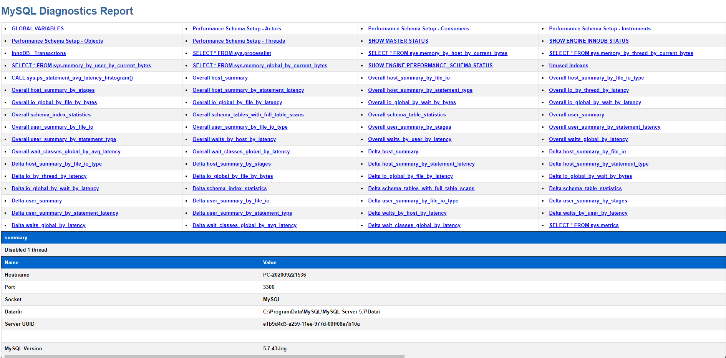Jump to Delta user_summary_by_file_io_type
Image resolution: width=726 pixels, height=358 pixels.
point(413,201)
